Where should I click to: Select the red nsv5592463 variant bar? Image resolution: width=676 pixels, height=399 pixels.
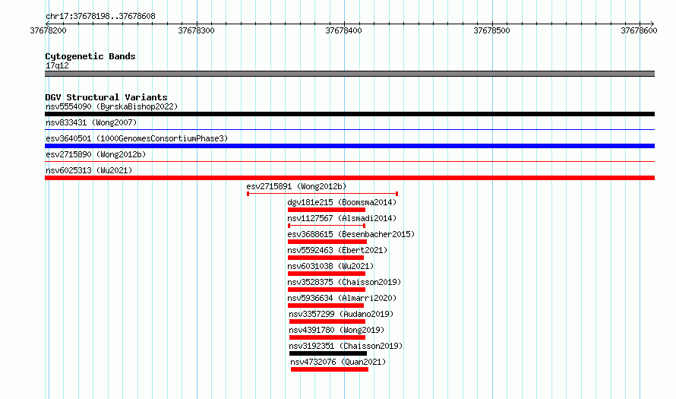326,258
